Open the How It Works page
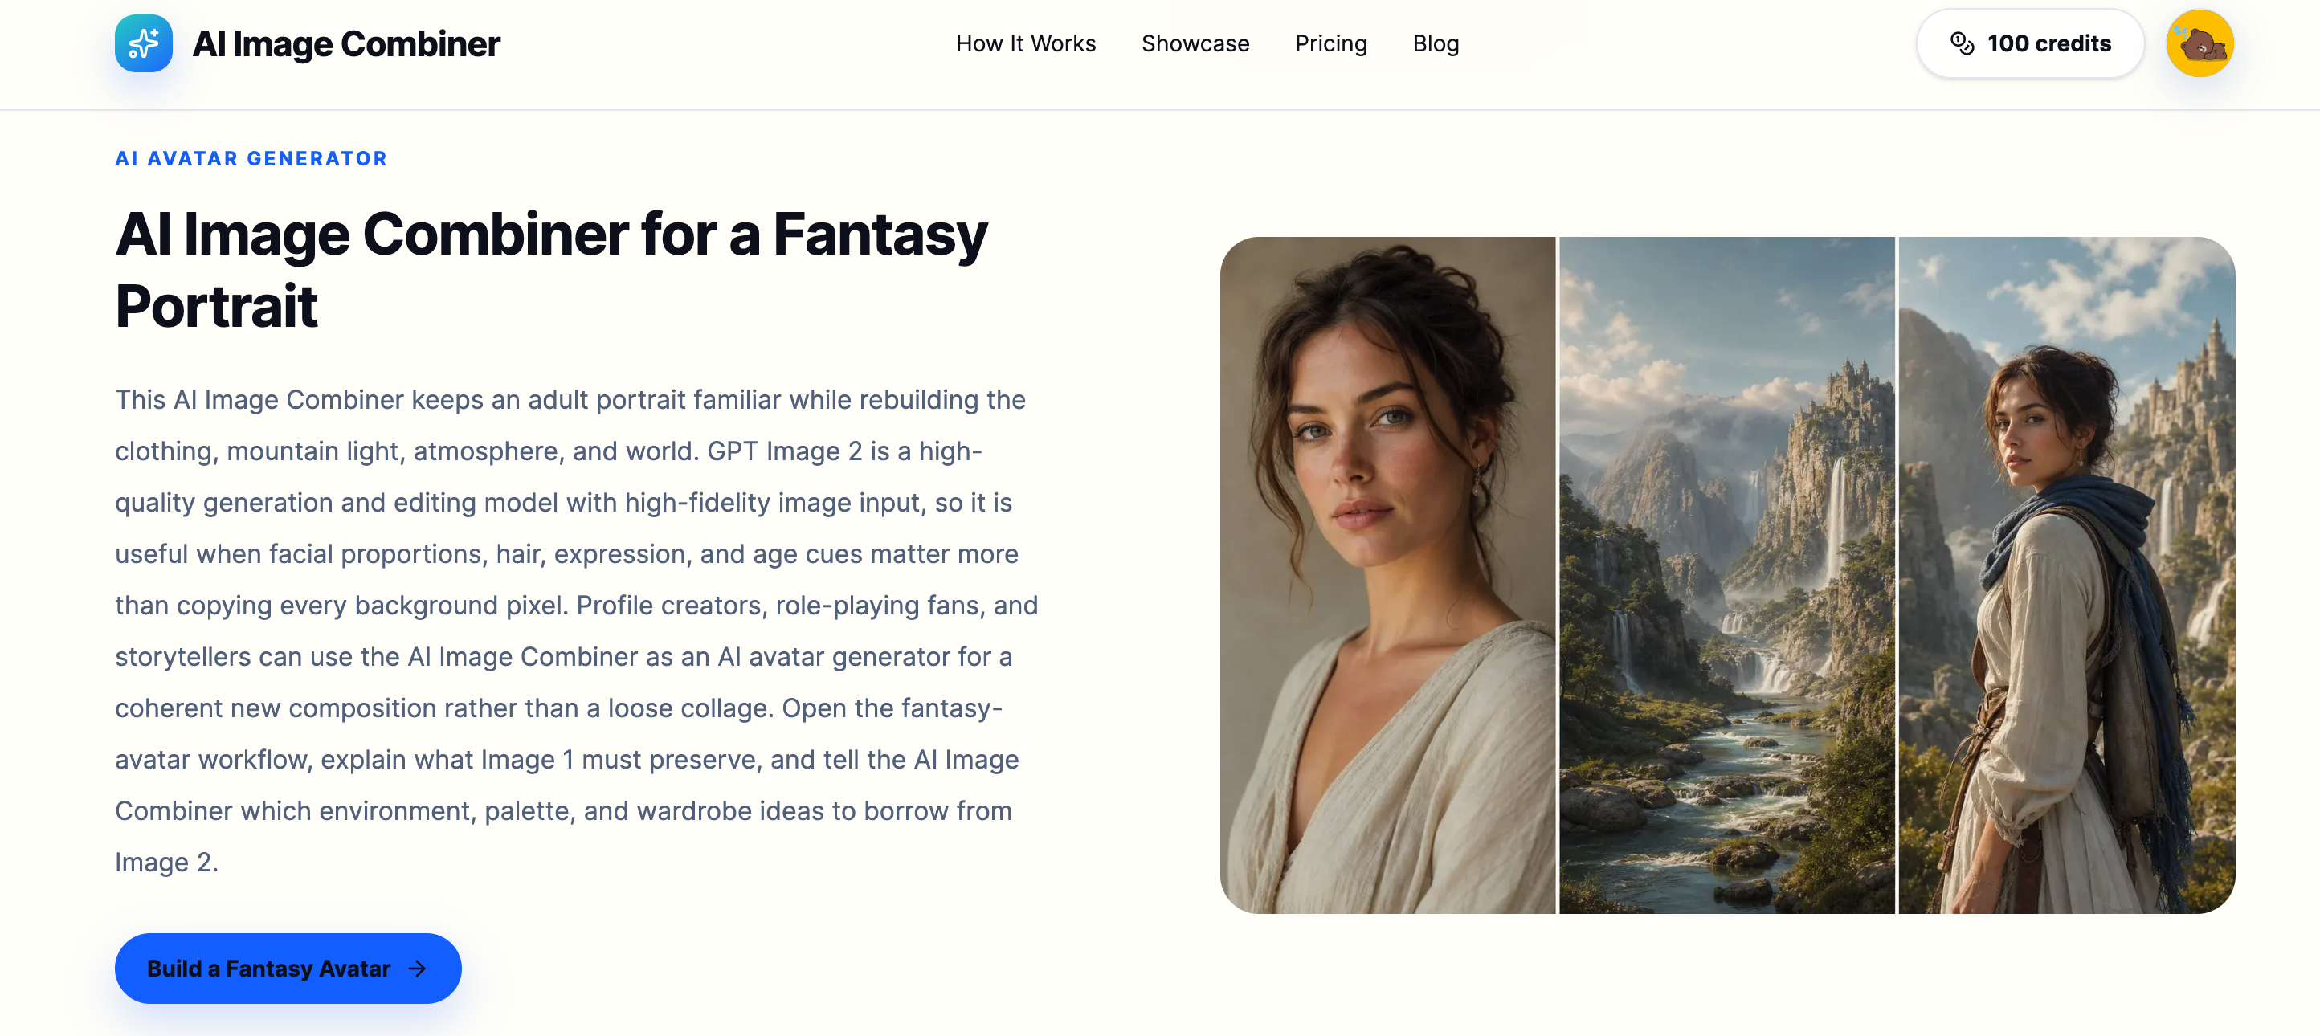The image size is (2320, 1036). tap(1025, 43)
